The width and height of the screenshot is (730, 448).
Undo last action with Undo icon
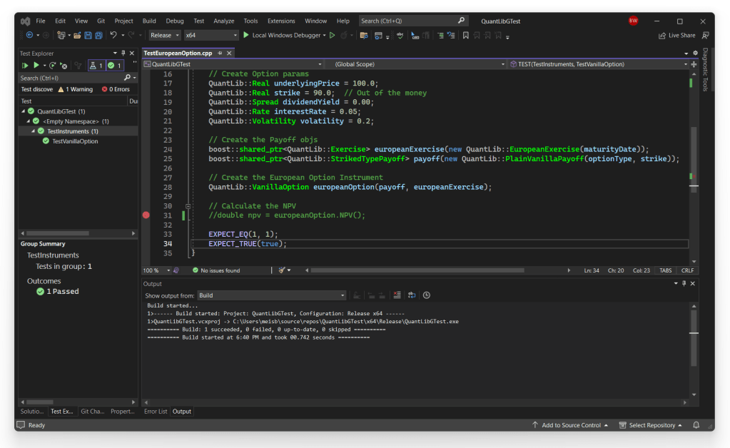point(113,36)
